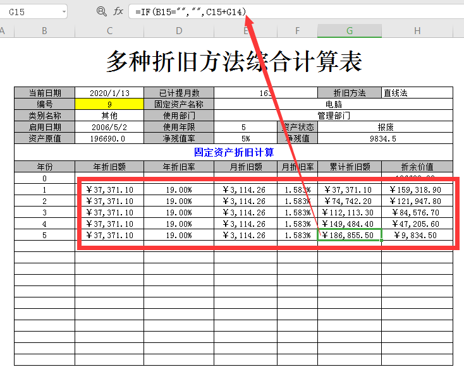Click year 3 monthly depreciation ¥3,114.26
The width and height of the screenshot is (464, 372).
pos(246,212)
